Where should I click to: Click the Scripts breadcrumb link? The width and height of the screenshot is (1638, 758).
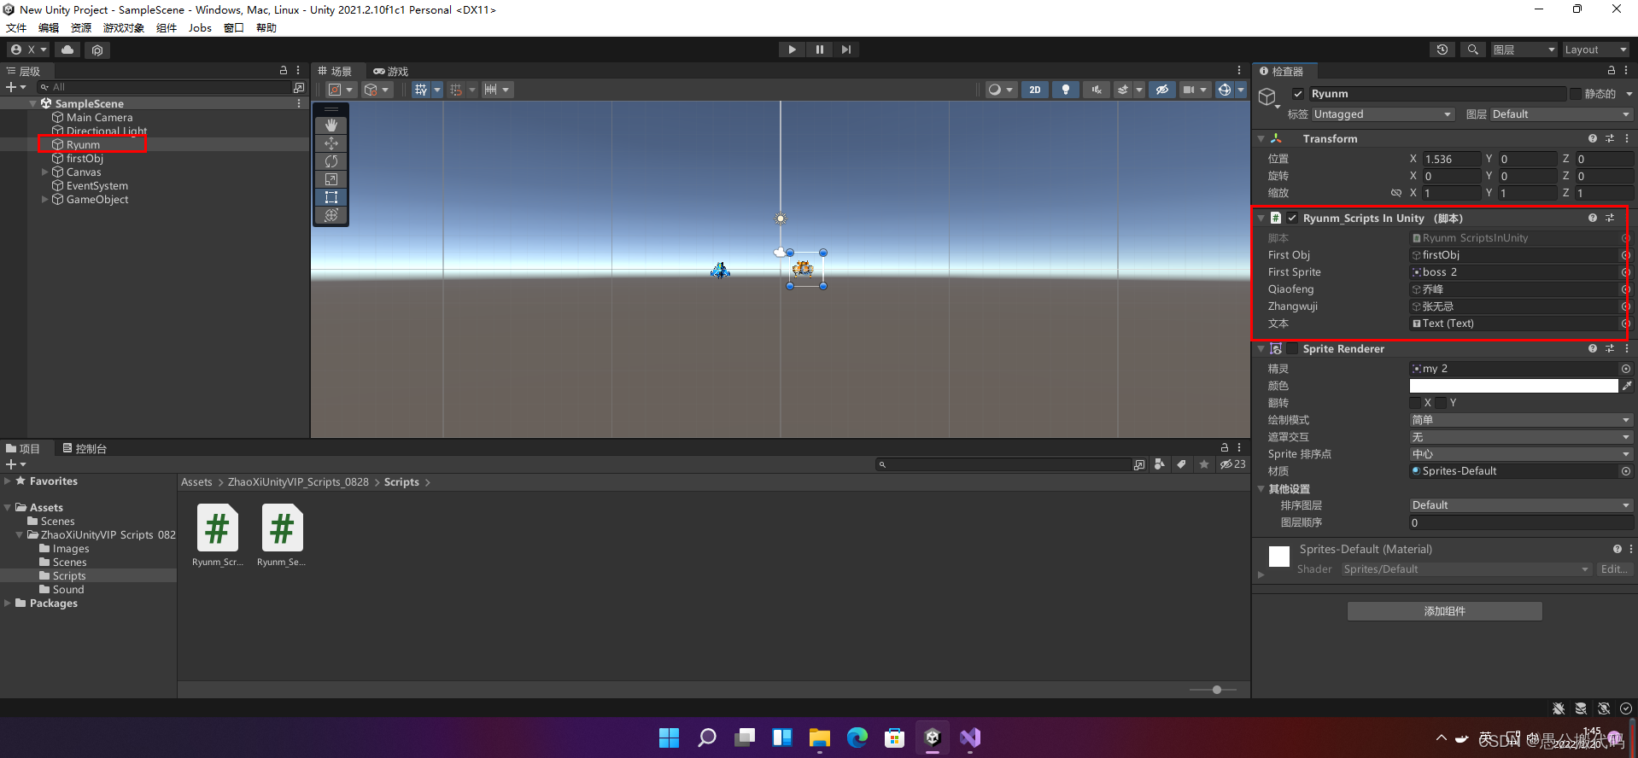tap(401, 482)
